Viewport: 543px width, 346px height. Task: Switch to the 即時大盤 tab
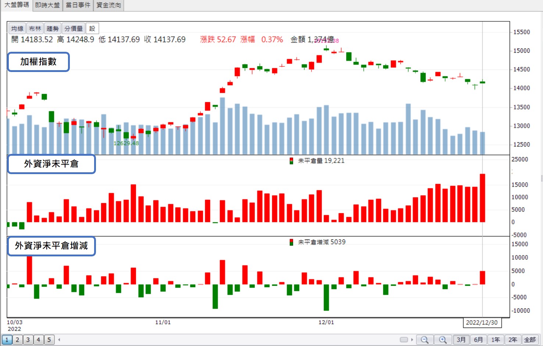click(x=47, y=5)
